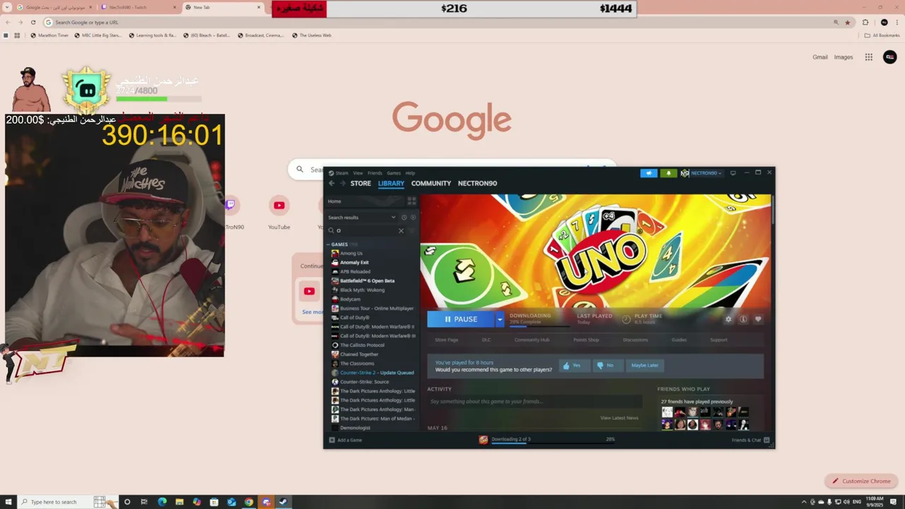Open the Steam menu
905x509 pixels.
pos(341,173)
